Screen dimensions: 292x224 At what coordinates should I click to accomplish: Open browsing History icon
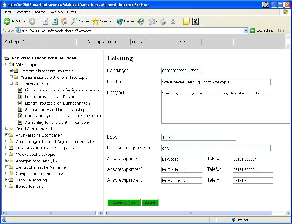point(141,21)
